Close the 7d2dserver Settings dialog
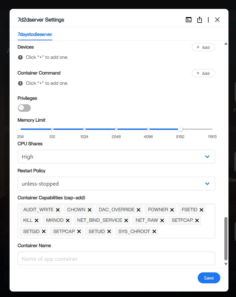Screen dimensions: 236x297 [x=217, y=20]
